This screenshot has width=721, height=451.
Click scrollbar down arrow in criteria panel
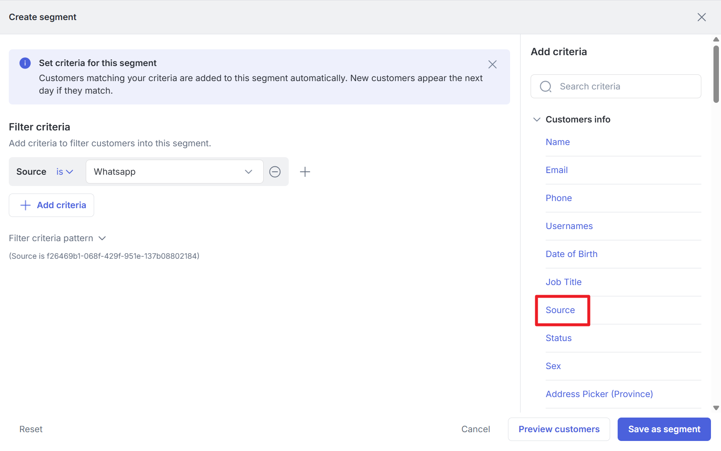[x=716, y=408]
